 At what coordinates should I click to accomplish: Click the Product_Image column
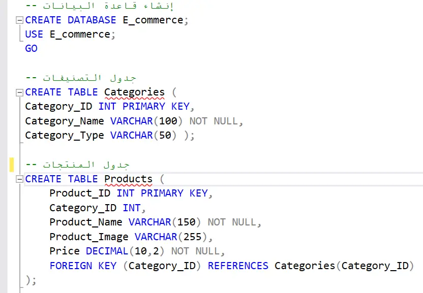(89, 237)
